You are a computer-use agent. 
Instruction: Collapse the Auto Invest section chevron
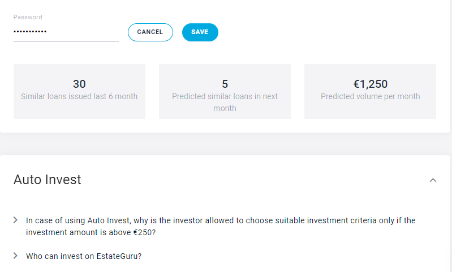[433, 180]
